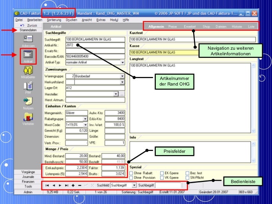The width and height of the screenshot is (272, 204).
Task: Toggle SN-Pflicht checkbox
Action: pos(188,177)
